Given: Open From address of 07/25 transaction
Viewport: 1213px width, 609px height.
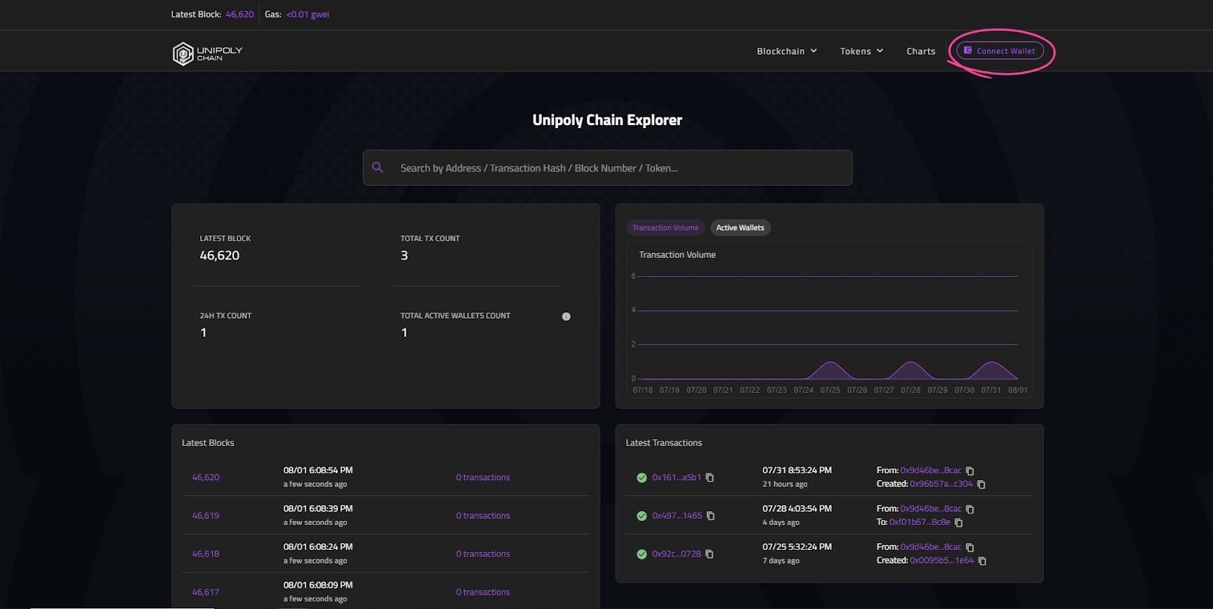Looking at the screenshot, I should point(931,547).
